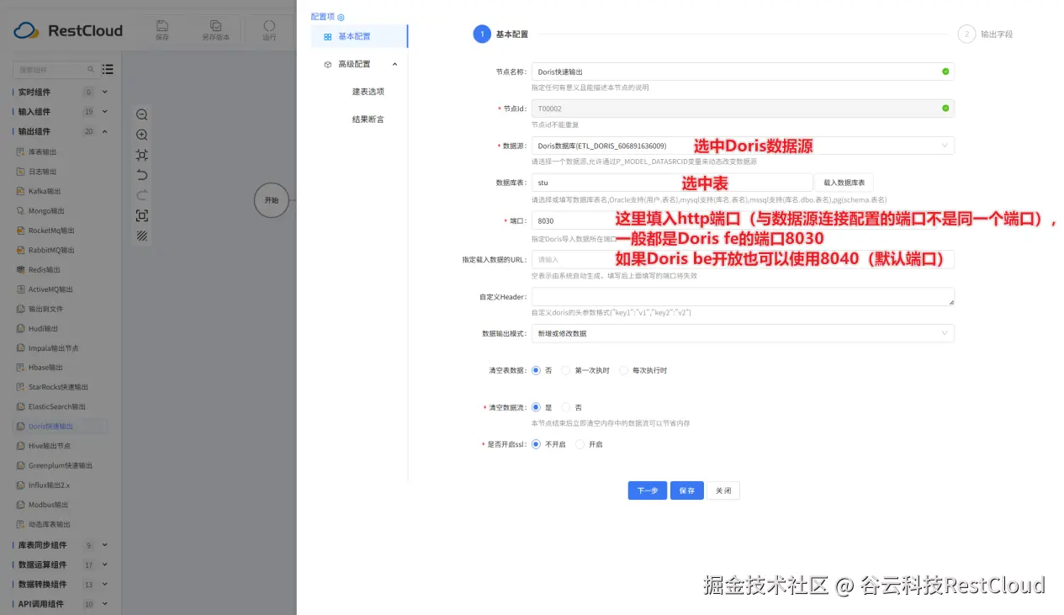
Task: Click the 下一步 button
Action: 646,490
